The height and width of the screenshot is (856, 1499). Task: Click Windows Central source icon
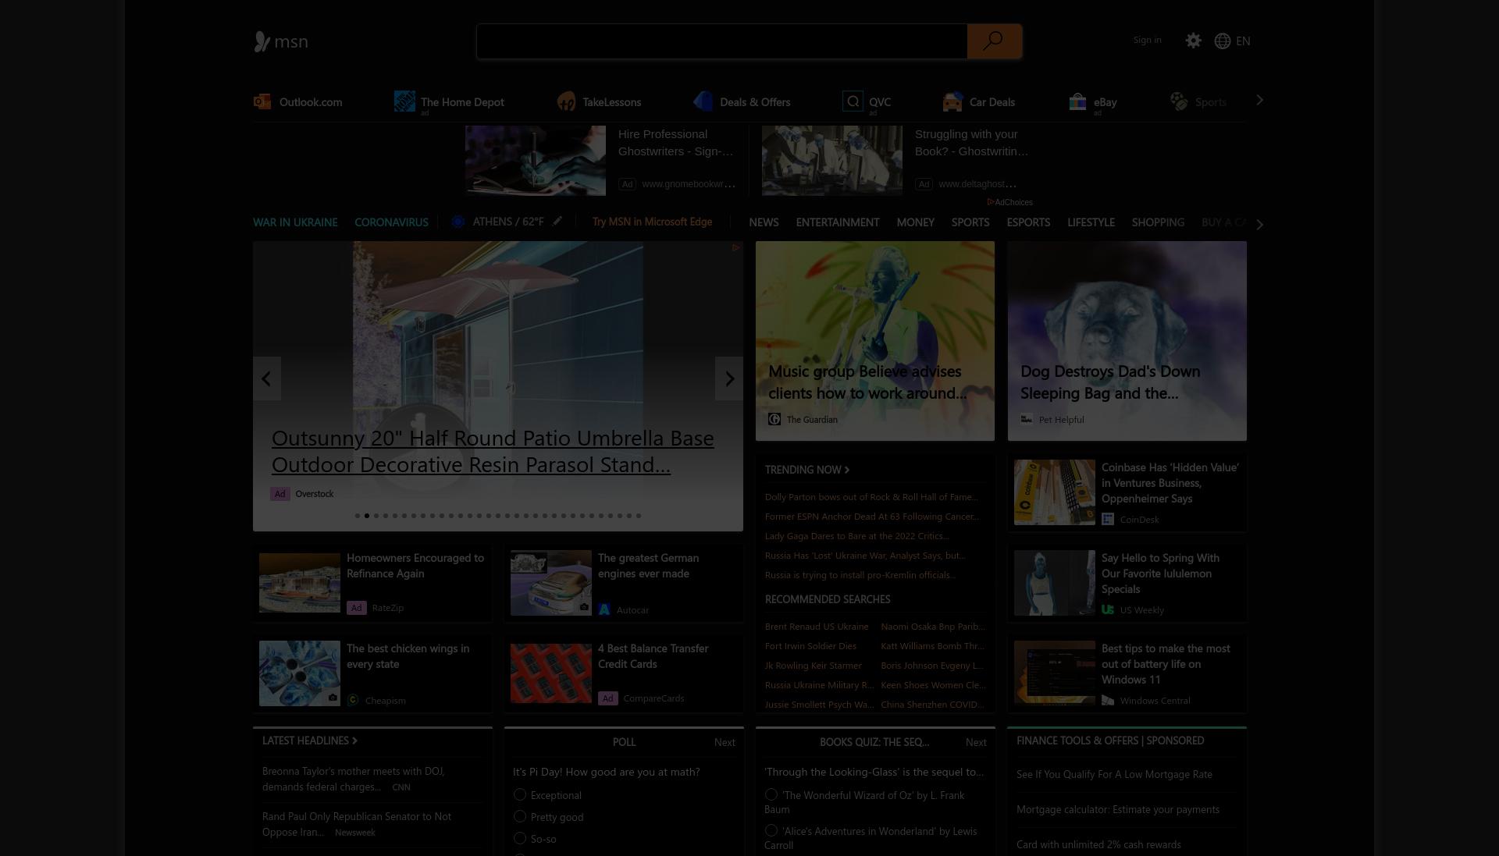point(1108,700)
